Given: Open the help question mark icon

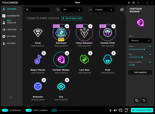Looking at the screenshot, I should 138,3.
